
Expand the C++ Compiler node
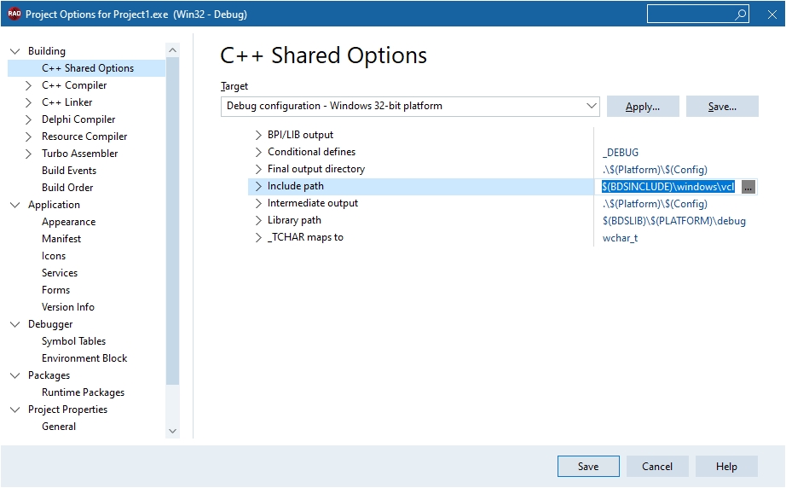(x=29, y=85)
